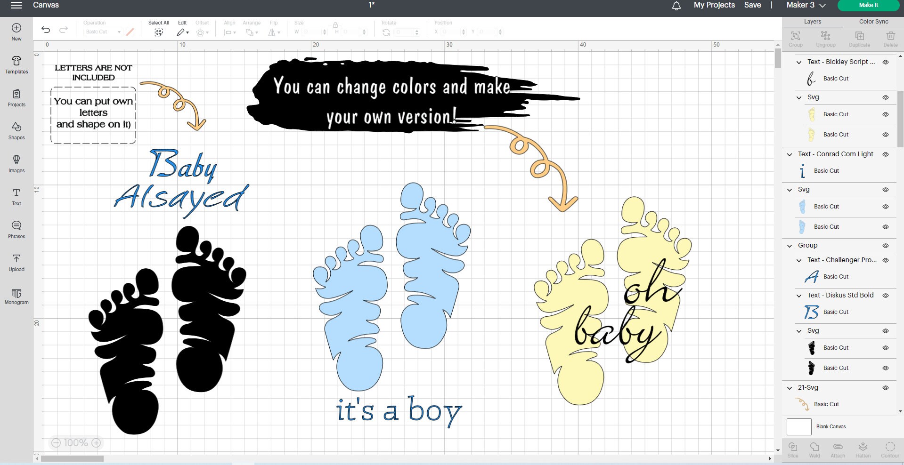Click the Ungroup icon in Layers panel
The width and height of the screenshot is (904, 465).
point(825,38)
